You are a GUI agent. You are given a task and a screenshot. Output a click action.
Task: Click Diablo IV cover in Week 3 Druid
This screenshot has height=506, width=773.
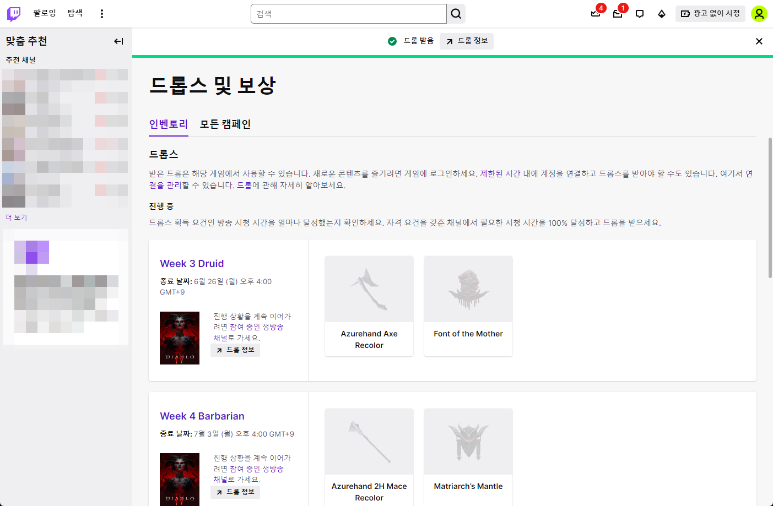(180, 338)
